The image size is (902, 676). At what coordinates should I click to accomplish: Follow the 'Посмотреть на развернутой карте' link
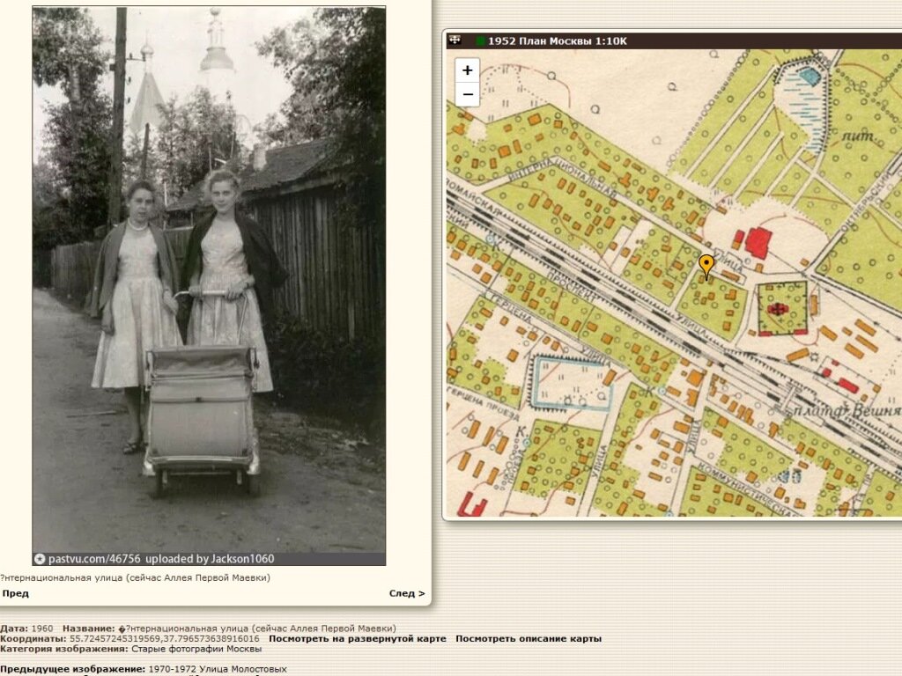point(356,639)
